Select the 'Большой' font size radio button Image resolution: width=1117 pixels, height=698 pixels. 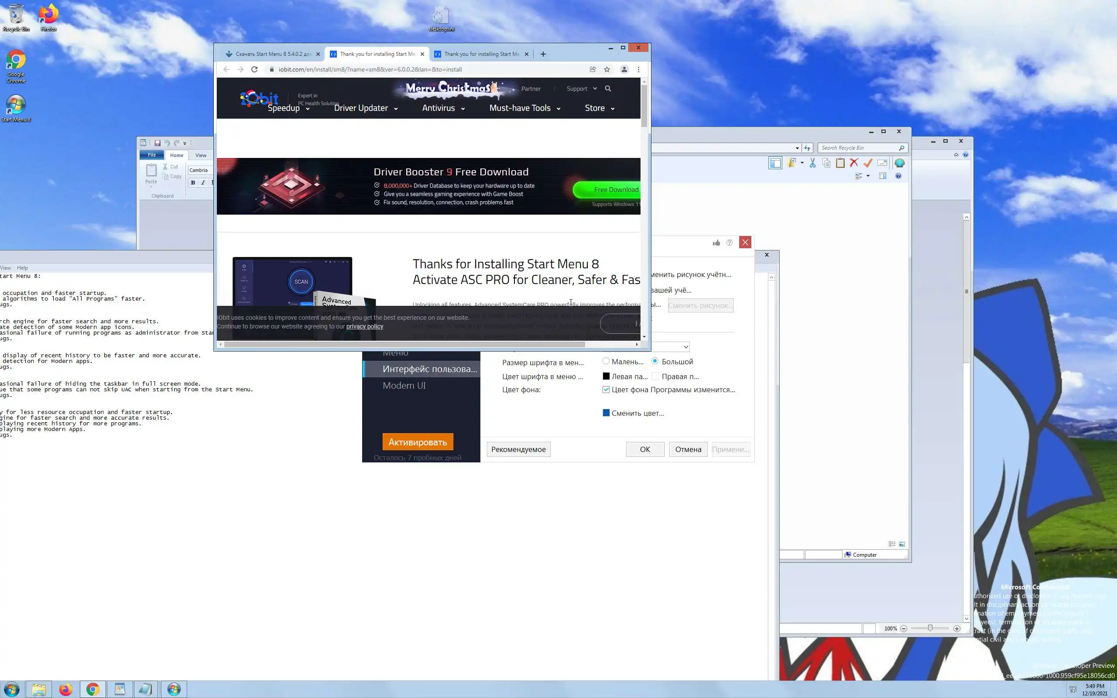pyautogui.click(x=655, y=361)
